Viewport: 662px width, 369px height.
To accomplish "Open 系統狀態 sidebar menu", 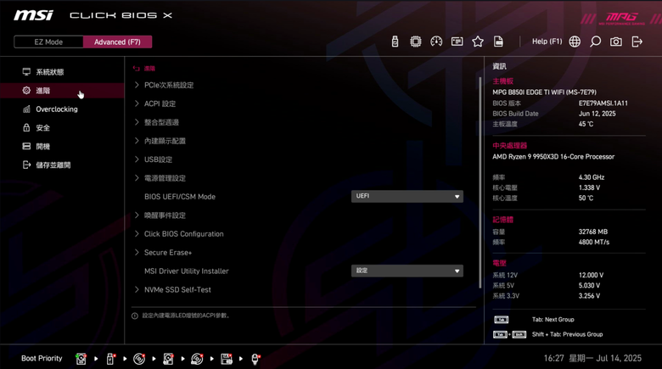I will click(x=62, y=72).
